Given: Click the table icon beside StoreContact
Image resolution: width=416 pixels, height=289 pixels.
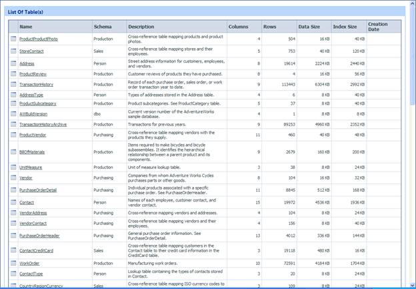Looking at the screenshot, I should tap(13, 51).
